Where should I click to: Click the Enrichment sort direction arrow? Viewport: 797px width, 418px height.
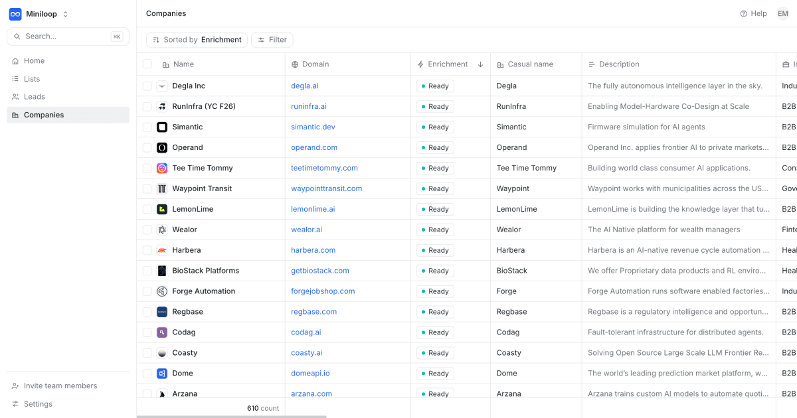(481, 64)
